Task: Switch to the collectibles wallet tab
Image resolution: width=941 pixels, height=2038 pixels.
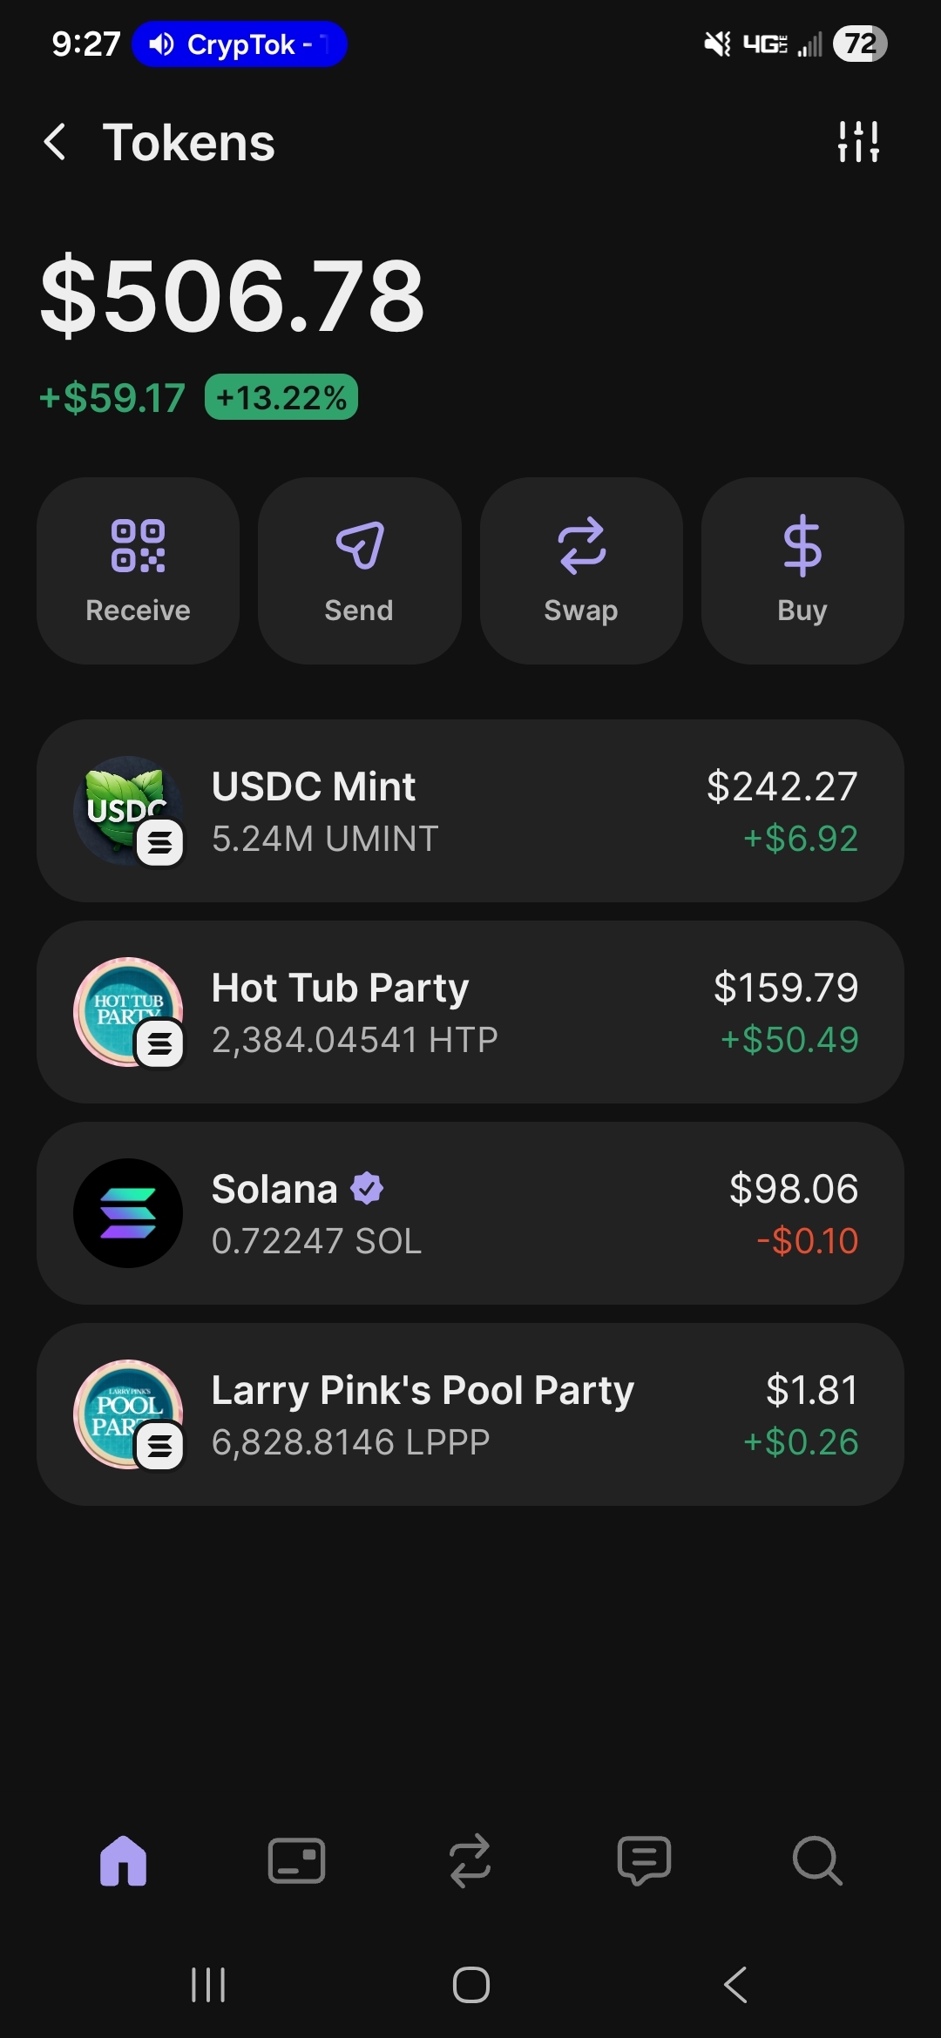Action: point(296,1861)
